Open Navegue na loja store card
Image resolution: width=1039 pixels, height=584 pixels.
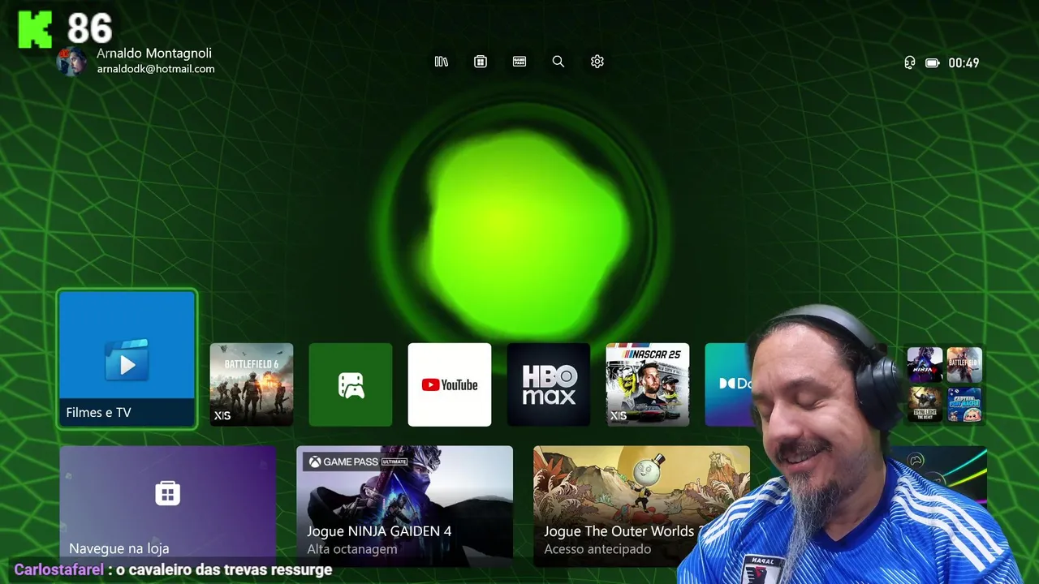coord(168,505)
